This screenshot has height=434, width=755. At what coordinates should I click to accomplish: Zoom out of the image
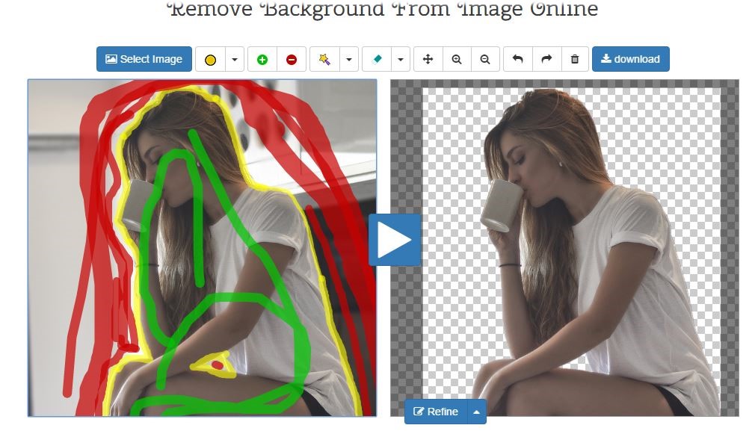tap(485, 59)
